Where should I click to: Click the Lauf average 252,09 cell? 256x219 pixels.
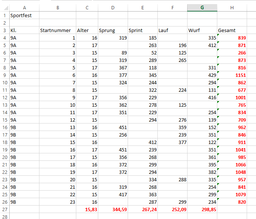pos(172,210)
